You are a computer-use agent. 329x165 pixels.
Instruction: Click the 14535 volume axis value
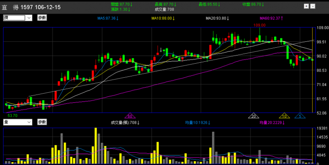tap(322, 137)
